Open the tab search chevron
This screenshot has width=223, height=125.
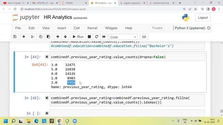tap(195, 3)
